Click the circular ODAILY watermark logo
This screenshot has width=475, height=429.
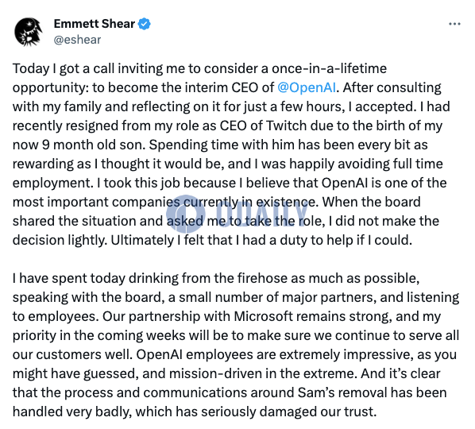tap(185, 214)
